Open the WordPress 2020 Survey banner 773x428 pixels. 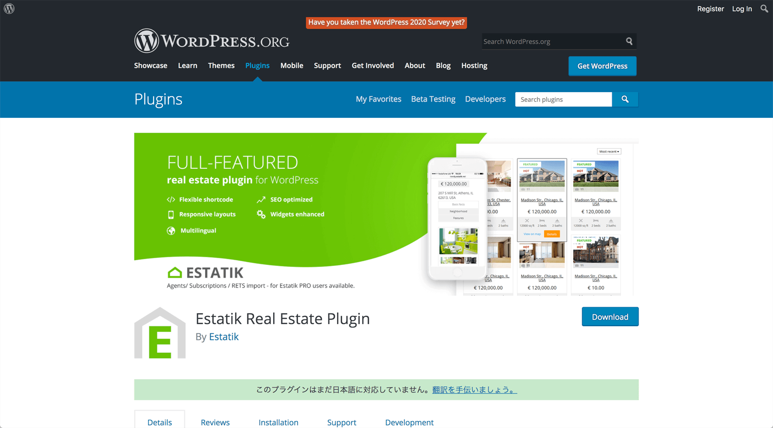[386, 23]
